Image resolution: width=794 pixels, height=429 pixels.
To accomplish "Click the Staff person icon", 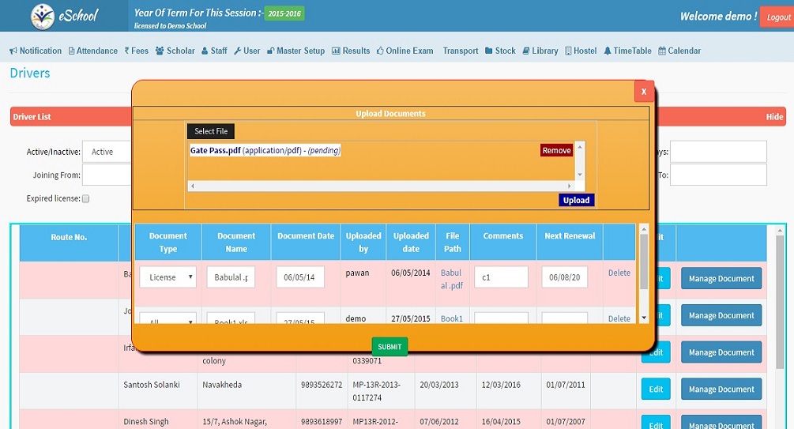I will [205, 51].
